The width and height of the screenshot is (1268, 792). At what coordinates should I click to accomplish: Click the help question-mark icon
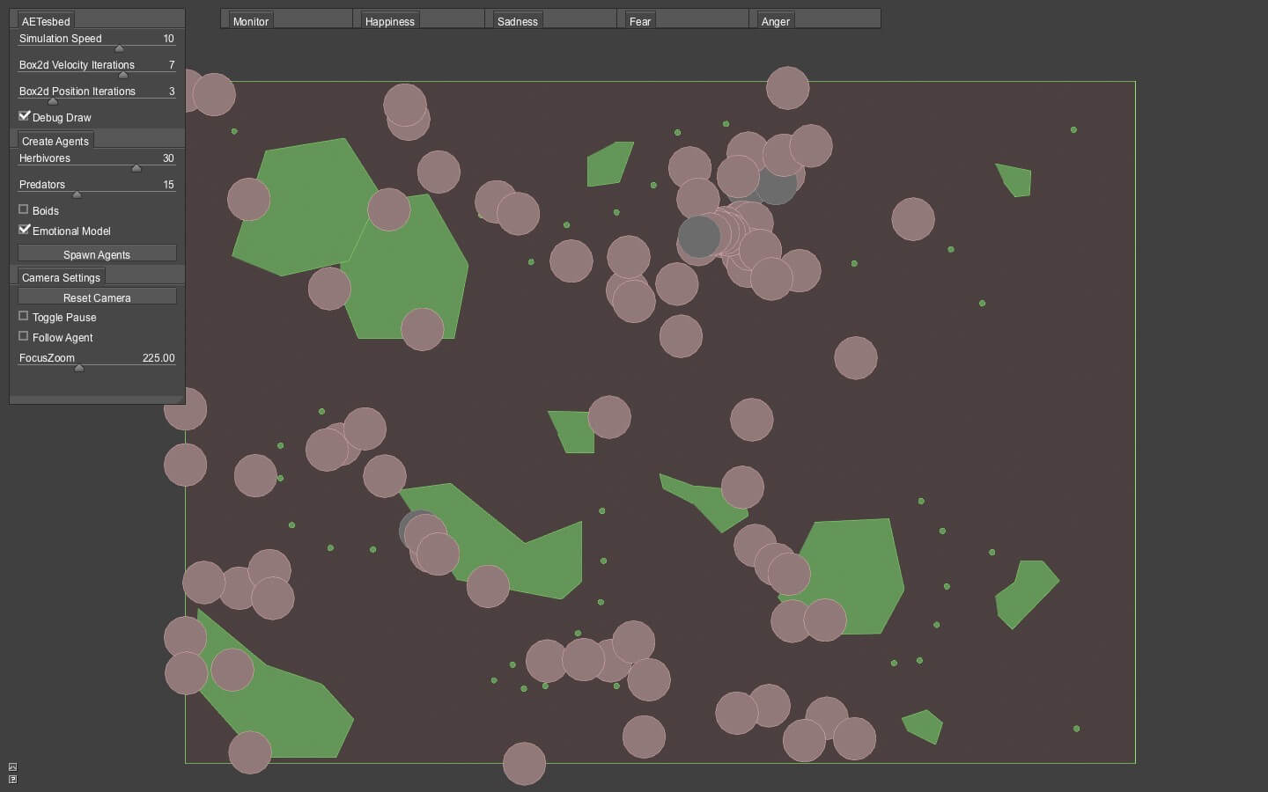pyautogui.click(x=12, y=779)
